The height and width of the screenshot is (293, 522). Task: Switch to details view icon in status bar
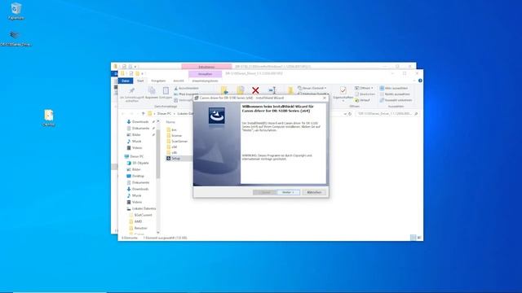click(x=414, y=238)
